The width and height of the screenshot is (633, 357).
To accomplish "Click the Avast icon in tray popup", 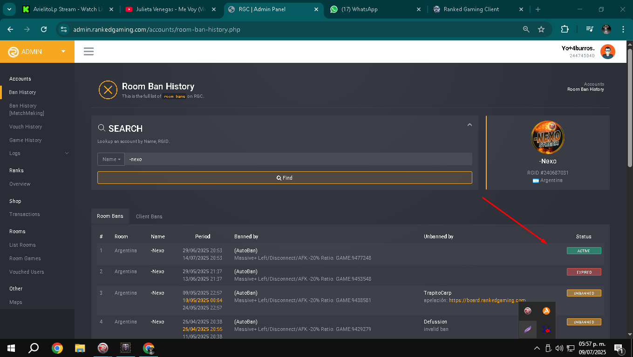I will click(x=546, y=311).
